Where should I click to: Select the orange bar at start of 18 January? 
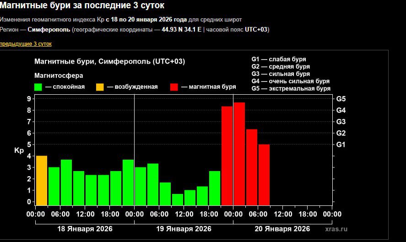coord(42,181)
